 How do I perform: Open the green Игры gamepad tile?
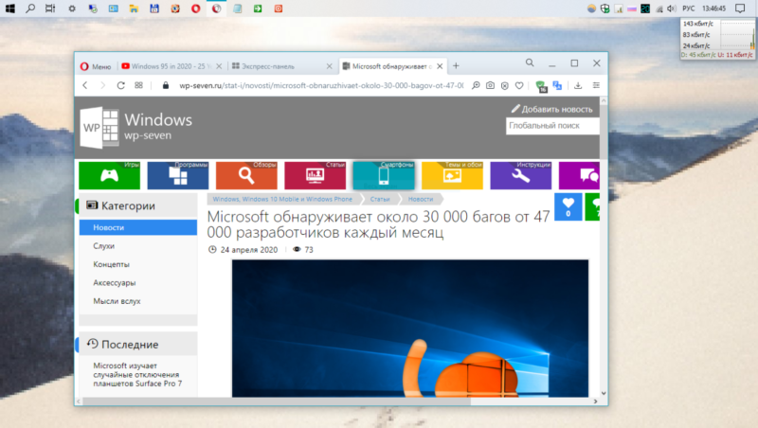point(109,175)
